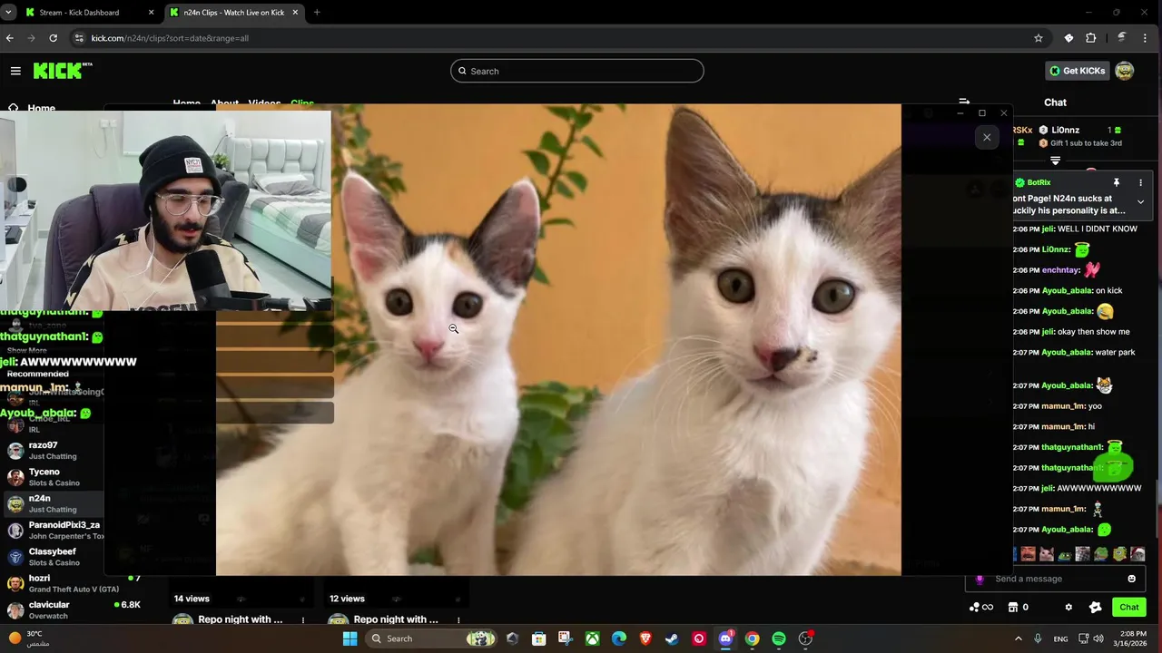
Task: Click the Windows taskbar search box
Action: pyautogui.click(x=433, y=638)
